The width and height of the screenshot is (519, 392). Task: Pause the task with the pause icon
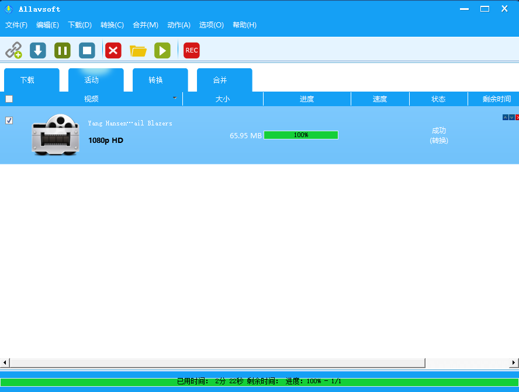(63, 50)
